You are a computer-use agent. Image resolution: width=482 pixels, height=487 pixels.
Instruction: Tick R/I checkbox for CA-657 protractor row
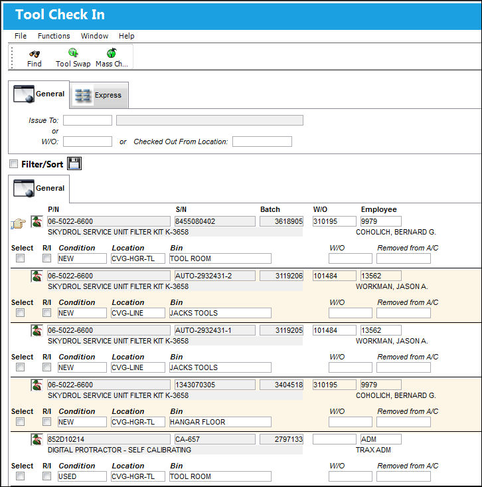click(47, 476)
